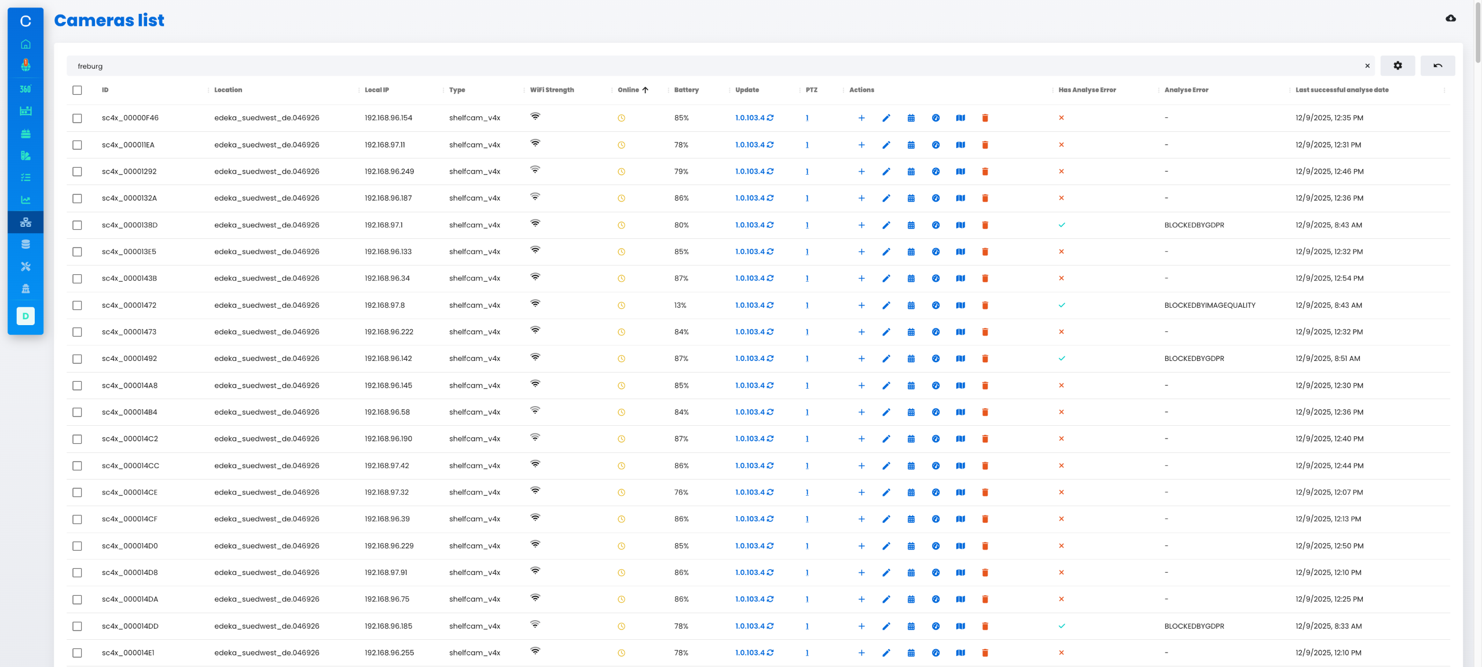The image size is (1482, 667).
Task: Open the table settings gear menu
Action: [x=1397, y=66]
